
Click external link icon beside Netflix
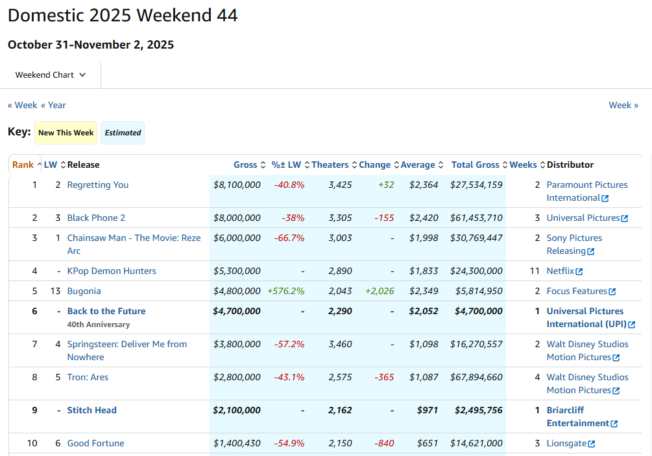[579, 271]
